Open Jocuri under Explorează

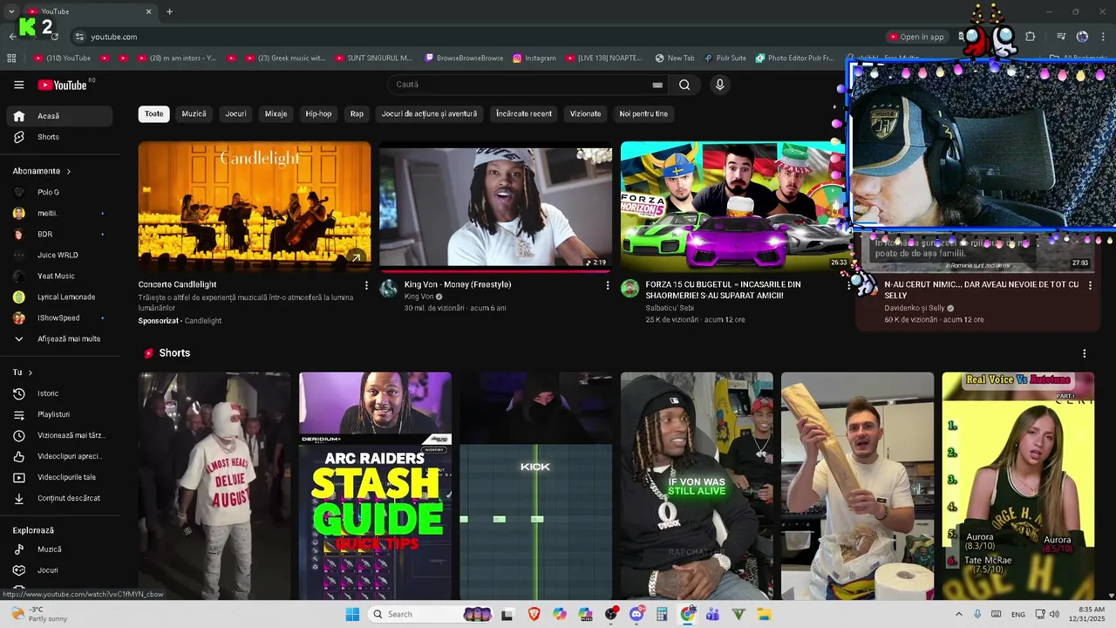[x=60, y=570]
